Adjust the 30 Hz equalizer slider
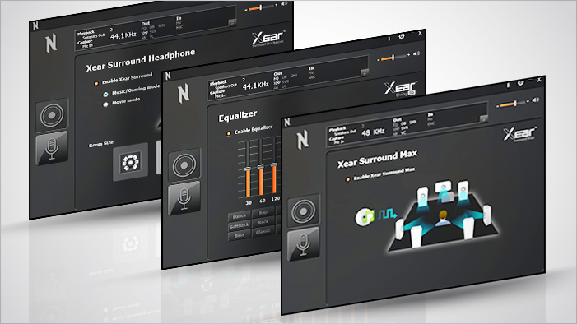The height and width of the screenshot is (324, 577). pos(248,169)
